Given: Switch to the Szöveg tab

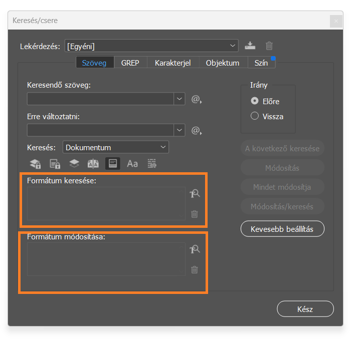Looking at the screenshot, I should (94, 63).
